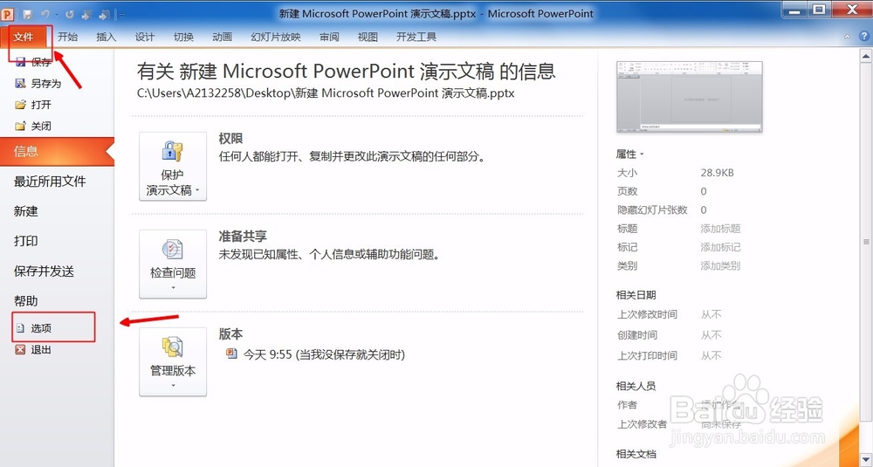Click the 隐藏幻灯片张数 label
Image resolution: width=873 pixels, height=467 pixels.
click(652, 210)
